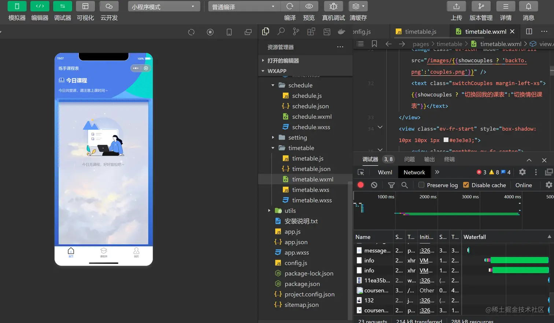Open the 小程序模式 mode dropdown
554x323 pixels.
tap(164, 7)
